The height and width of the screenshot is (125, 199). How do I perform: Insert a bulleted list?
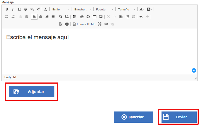point(13,17)
